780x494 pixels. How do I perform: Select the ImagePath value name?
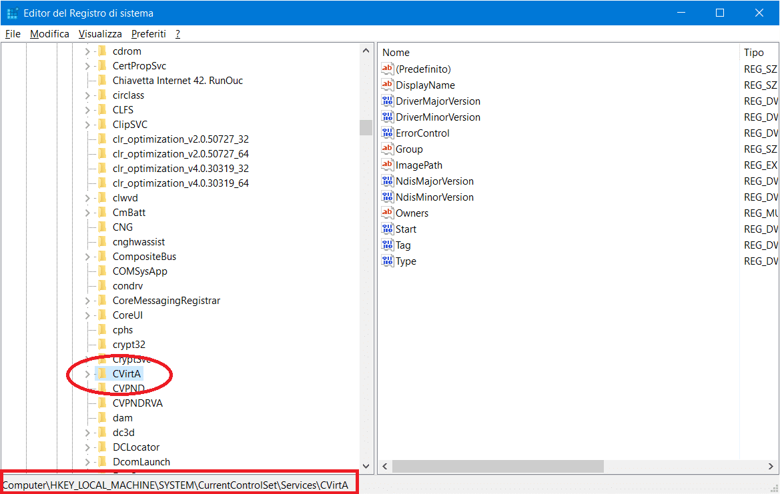[419, 165]
